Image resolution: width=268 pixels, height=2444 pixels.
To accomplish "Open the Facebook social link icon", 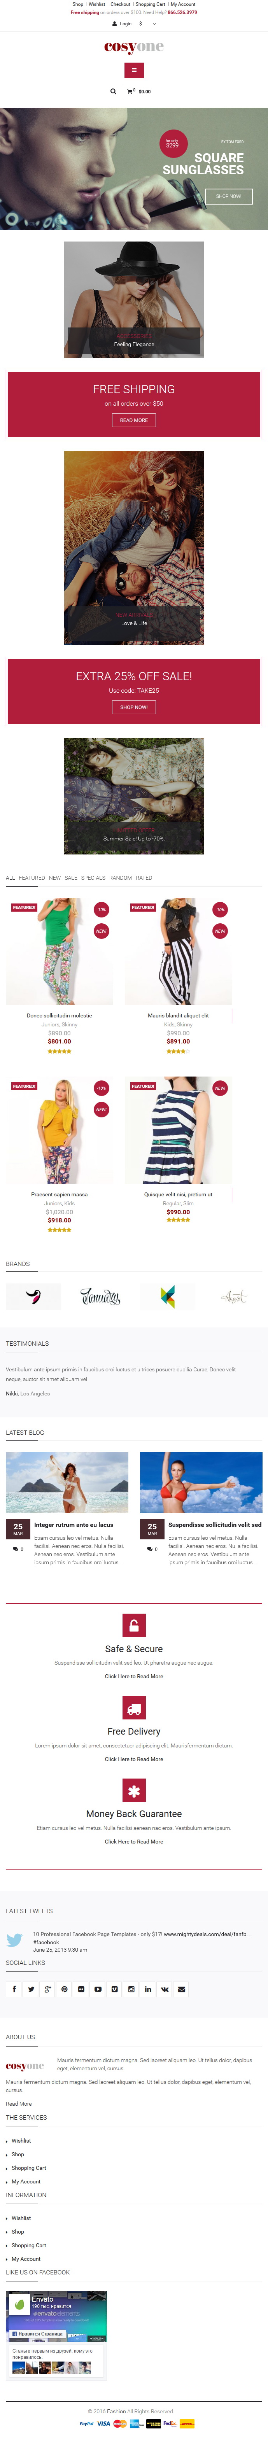I will [14, 1989].
